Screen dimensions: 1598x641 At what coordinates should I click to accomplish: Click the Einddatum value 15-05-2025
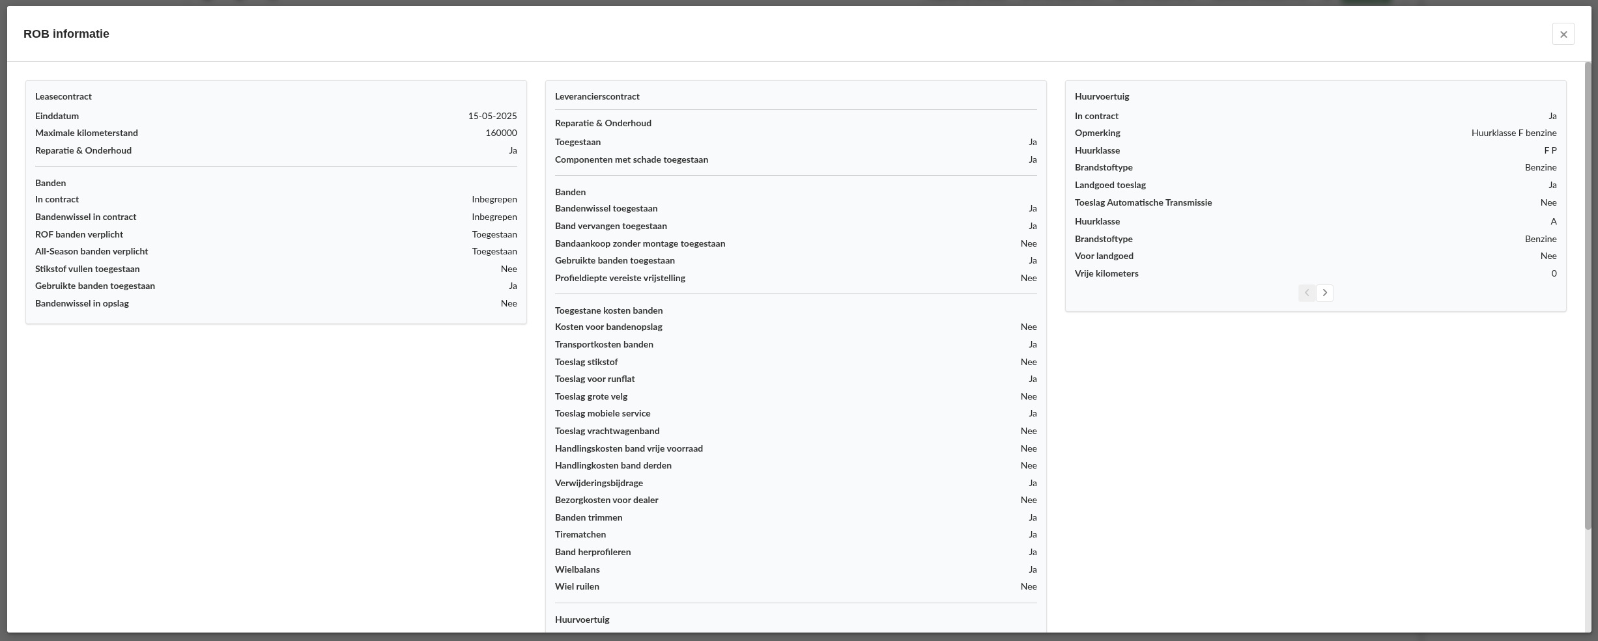click(492, 116)
